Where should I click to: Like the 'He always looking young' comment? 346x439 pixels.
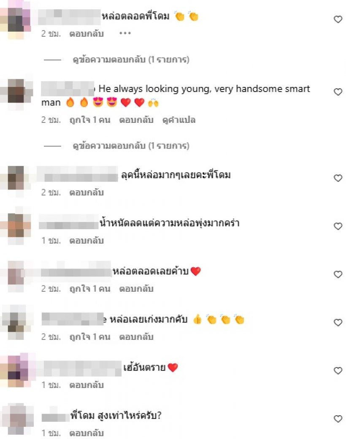(338, 92)
